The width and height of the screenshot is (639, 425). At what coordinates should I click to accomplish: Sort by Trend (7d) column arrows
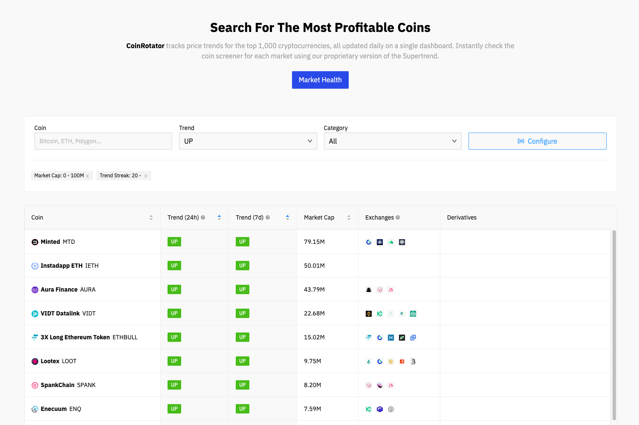pyautogui.click(x=287, y=217)
